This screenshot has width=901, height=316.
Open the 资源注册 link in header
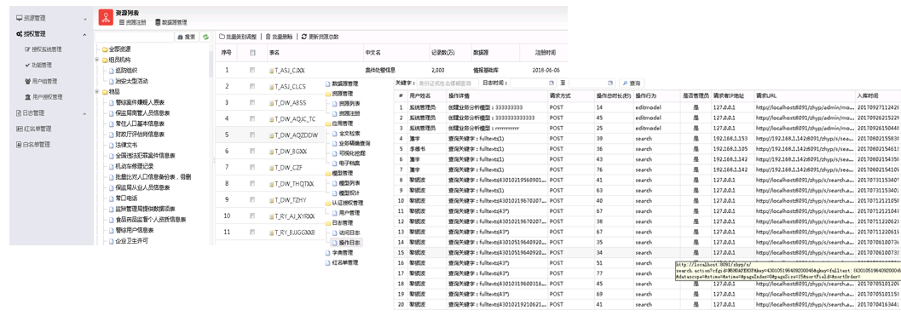click(132, 22)
